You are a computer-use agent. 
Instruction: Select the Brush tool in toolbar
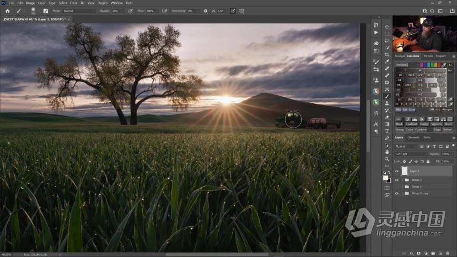coord(387,97)
